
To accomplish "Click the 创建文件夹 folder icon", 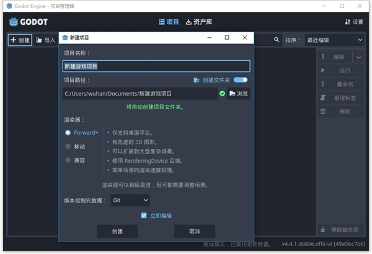I will pyautogui.click(x=197, y=80).
